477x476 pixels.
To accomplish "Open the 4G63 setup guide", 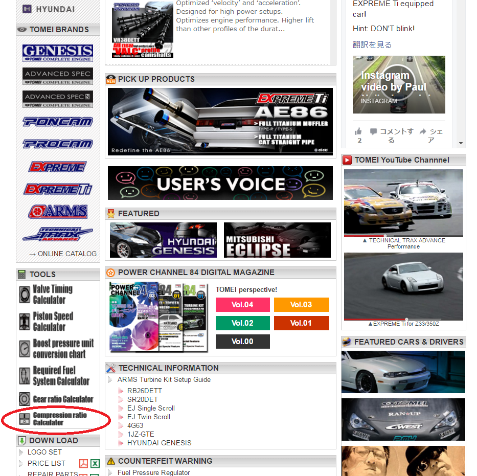I will (x=135, y=425).
